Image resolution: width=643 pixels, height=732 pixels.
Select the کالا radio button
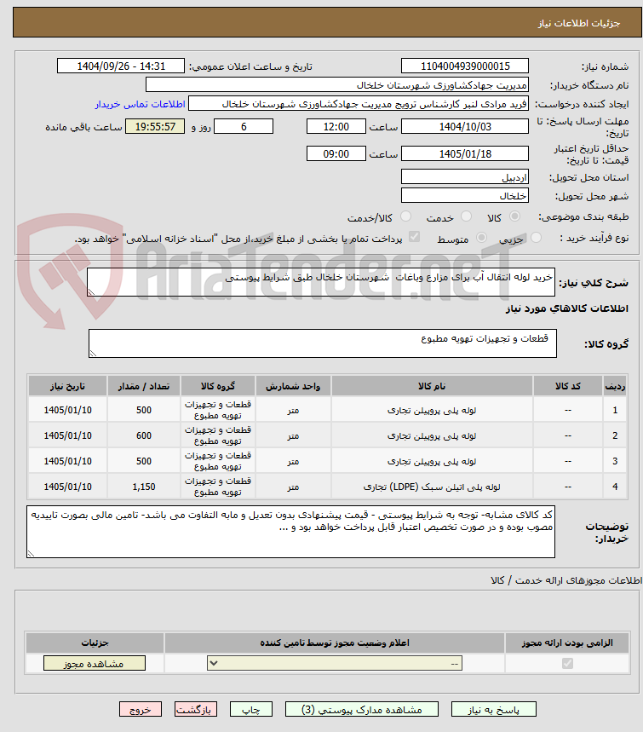pos(514,216)
